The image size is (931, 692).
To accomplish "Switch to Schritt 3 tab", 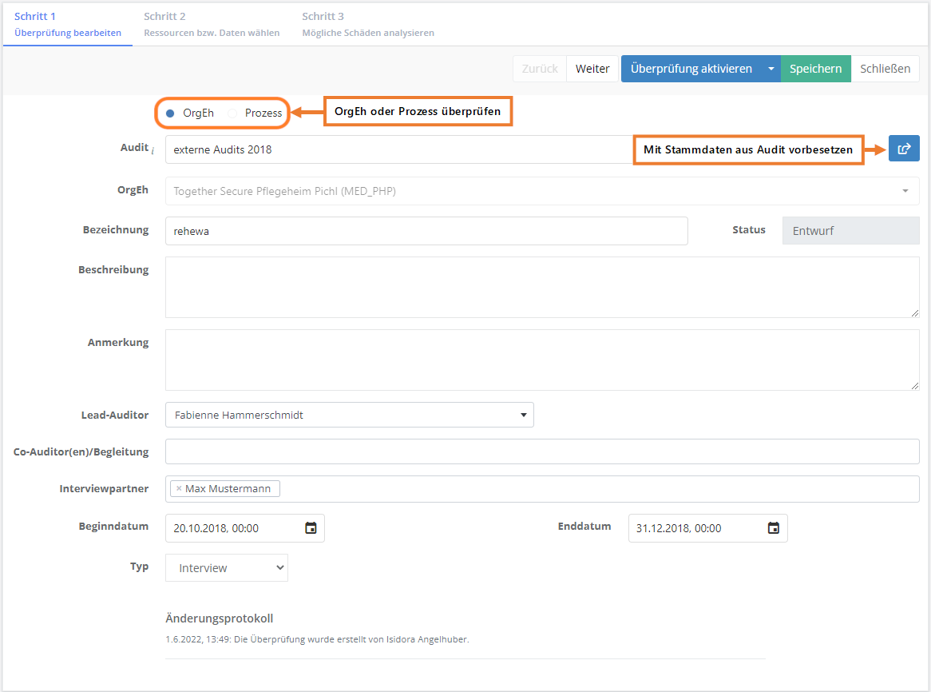I will [367, 24].
